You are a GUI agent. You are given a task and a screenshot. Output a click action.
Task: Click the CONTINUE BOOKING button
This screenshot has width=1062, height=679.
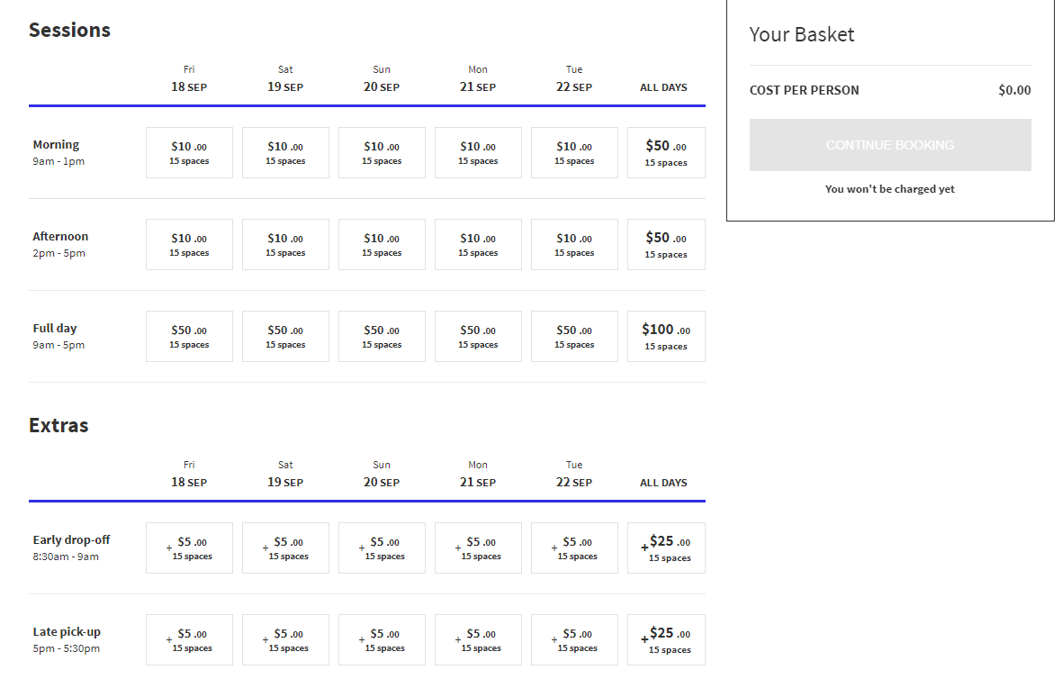click(890, 145)
